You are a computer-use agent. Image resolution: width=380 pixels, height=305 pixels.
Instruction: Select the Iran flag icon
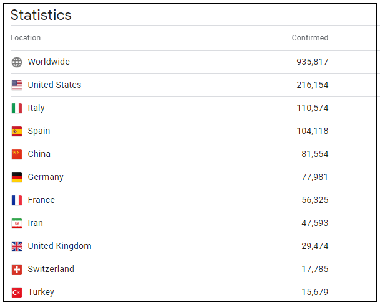tap(17, 223)
